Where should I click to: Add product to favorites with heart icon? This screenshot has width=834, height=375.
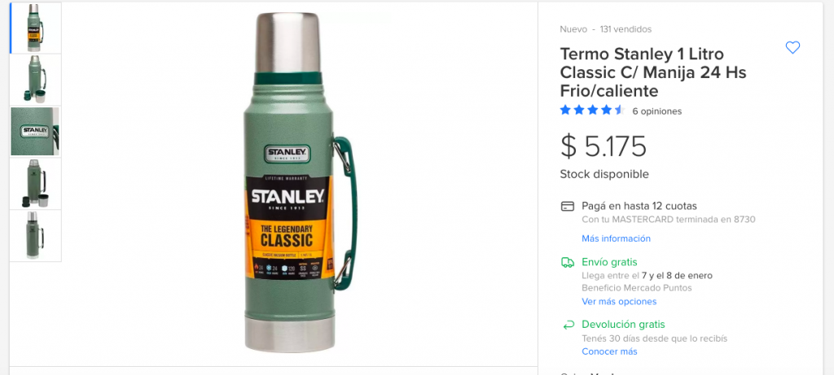click(x=792, y=48)
